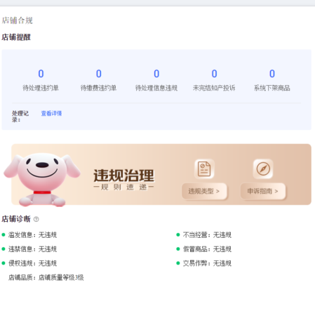Viewport: 315px width, 311px height.
Task: Select the 待缴费违约单 count
Action: pos(99,74)
